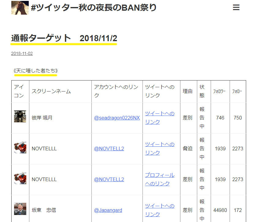The width and height of the screenshot is (270, 222).
Task: Select the screen name 坂東 忠信
Action: pos(44,210)
